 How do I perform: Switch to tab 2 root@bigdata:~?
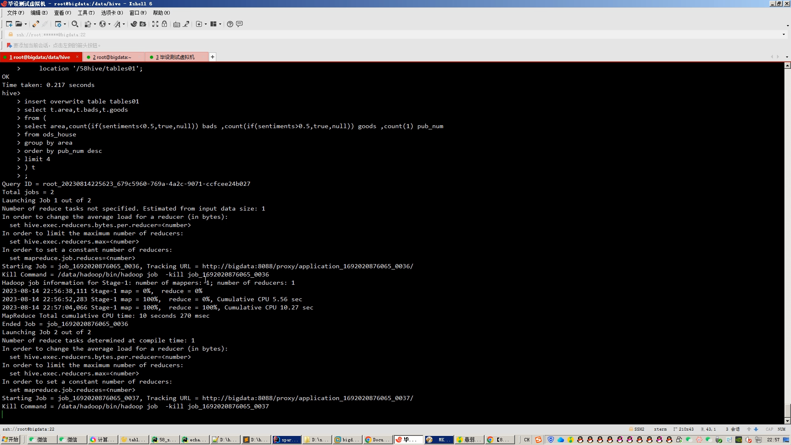tap(112, 57)
